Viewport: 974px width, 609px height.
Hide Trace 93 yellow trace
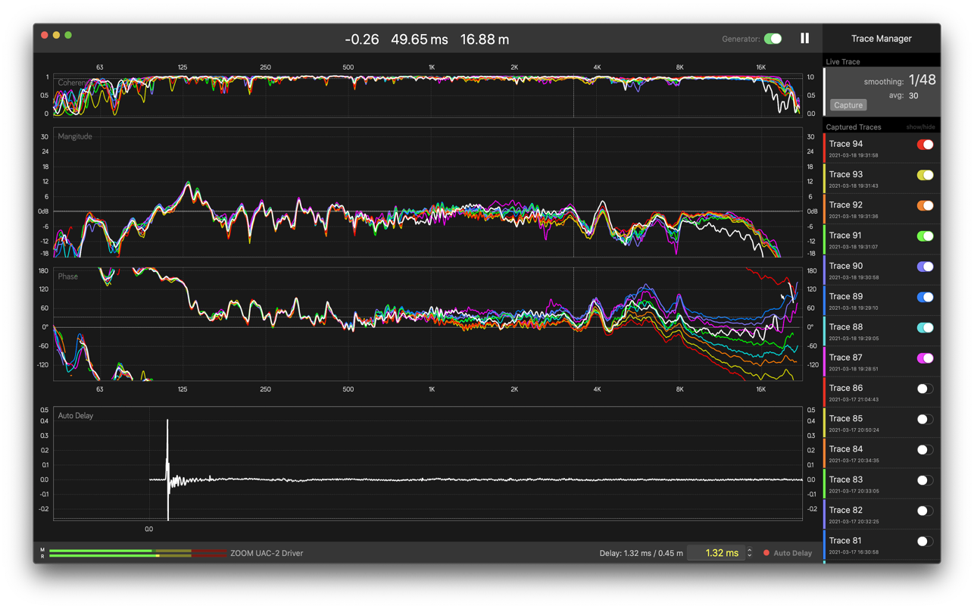click(925, 175)
